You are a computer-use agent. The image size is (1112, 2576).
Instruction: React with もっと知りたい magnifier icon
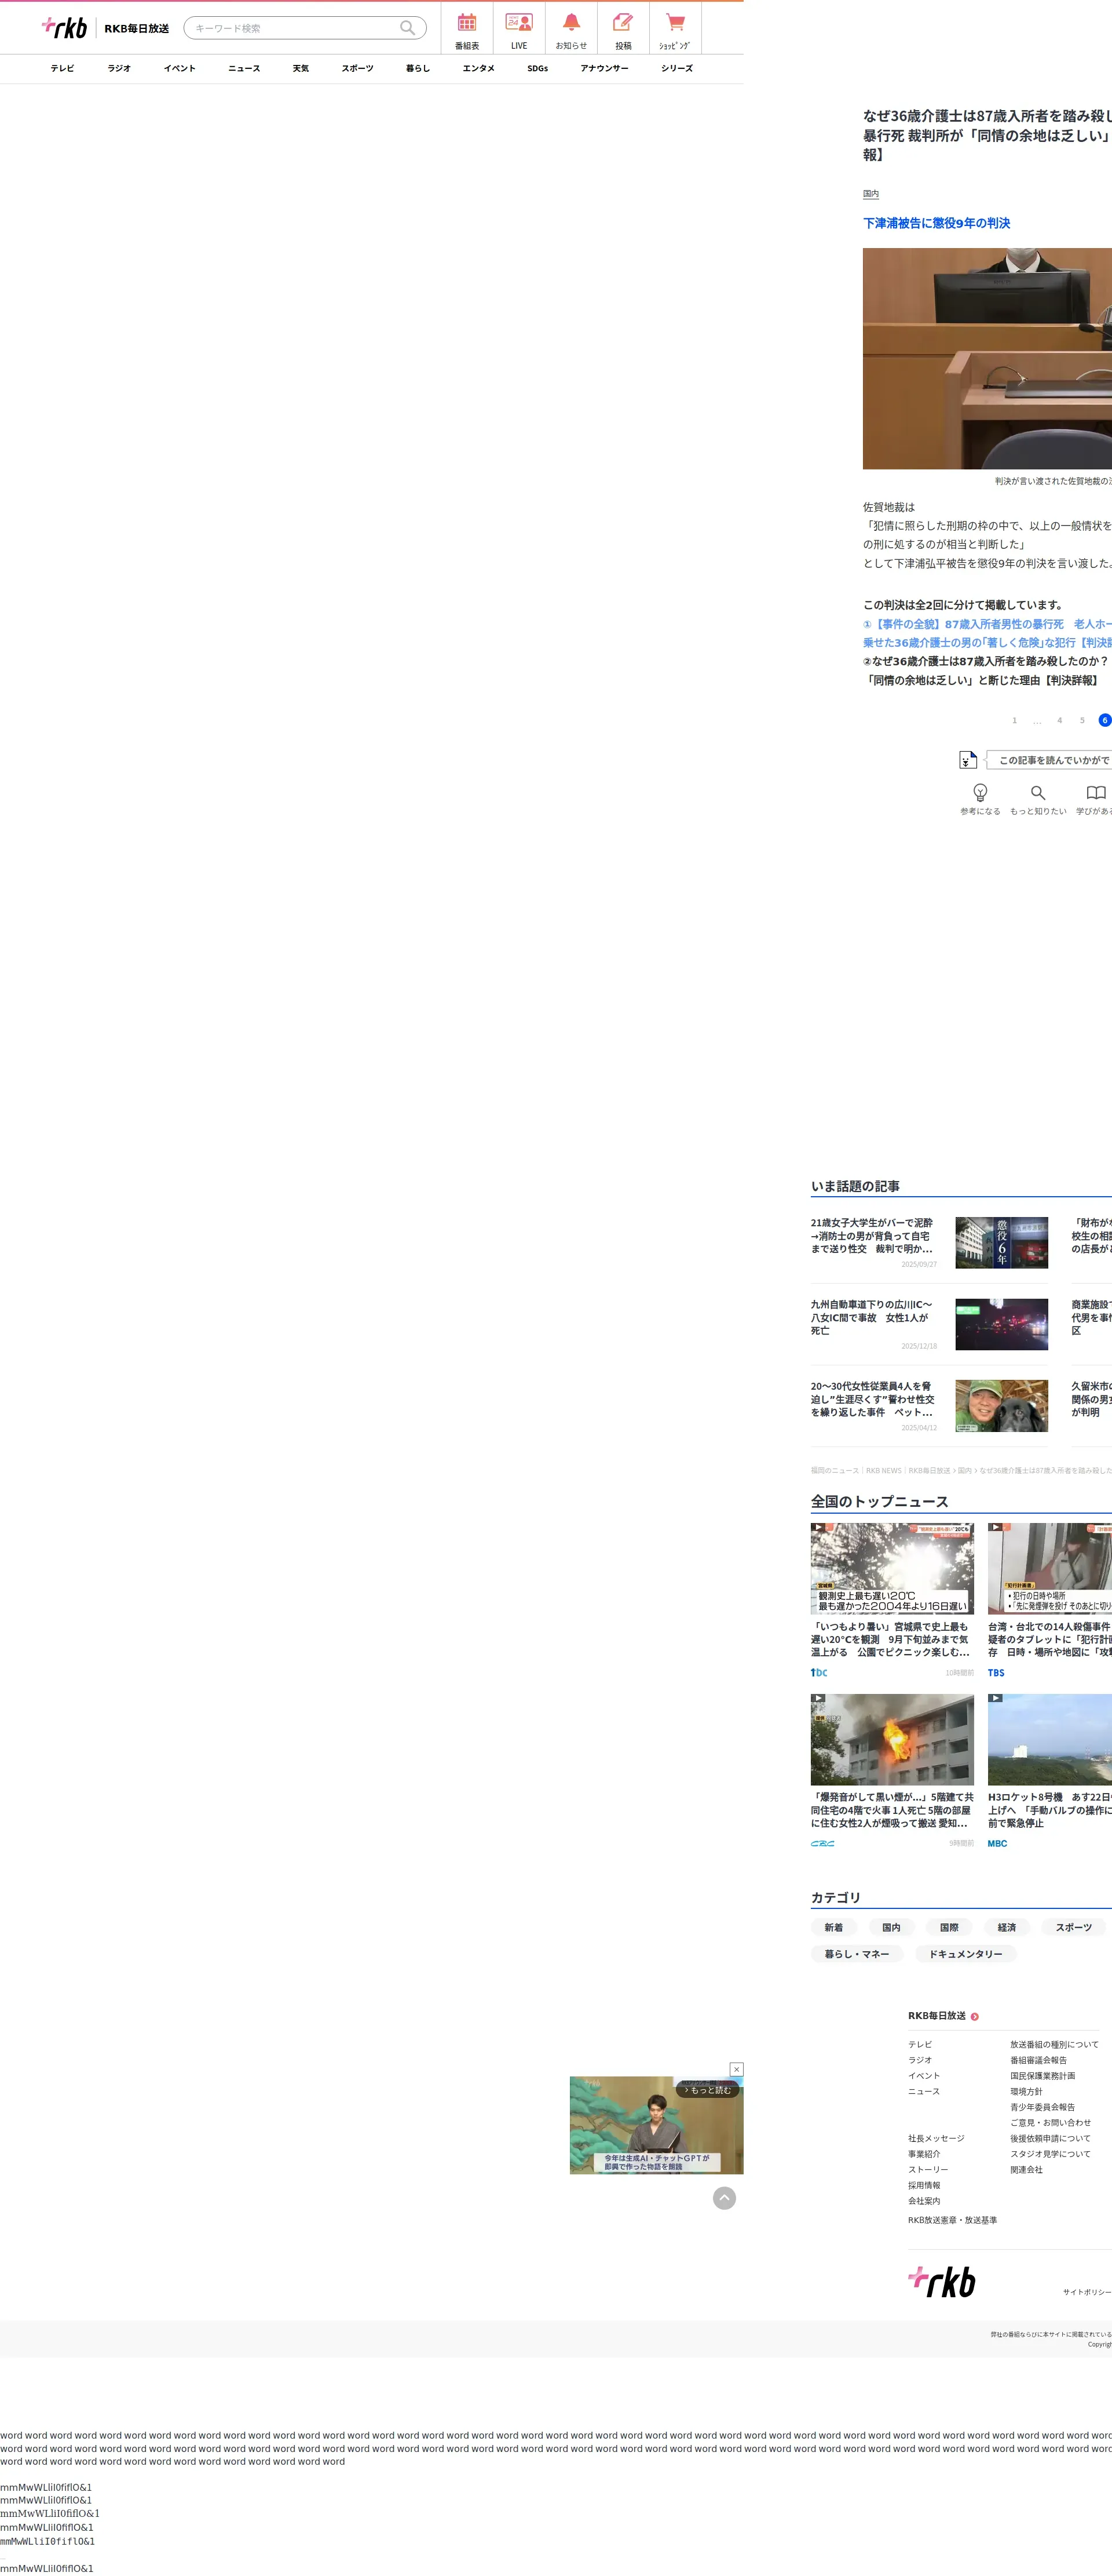(x=1038, y=797)
